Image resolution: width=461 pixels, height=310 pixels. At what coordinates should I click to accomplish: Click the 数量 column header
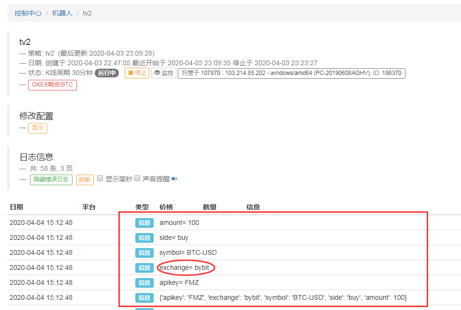210,207
